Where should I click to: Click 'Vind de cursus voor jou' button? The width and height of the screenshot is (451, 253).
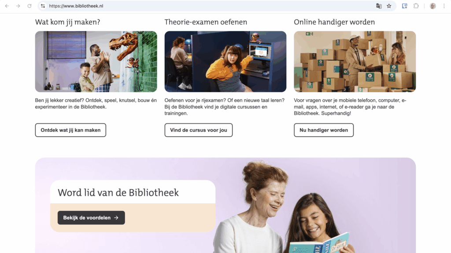click(199, 130)
